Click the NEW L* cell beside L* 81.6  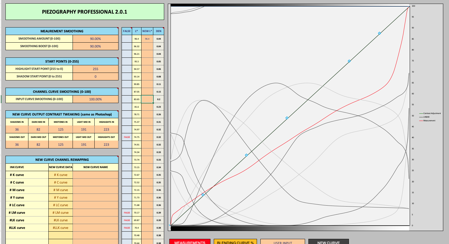pos(147,107)
